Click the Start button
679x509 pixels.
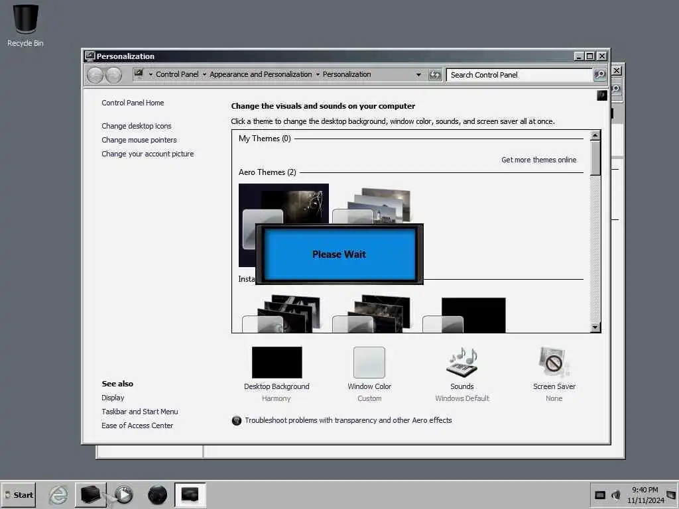pos(19,494)
